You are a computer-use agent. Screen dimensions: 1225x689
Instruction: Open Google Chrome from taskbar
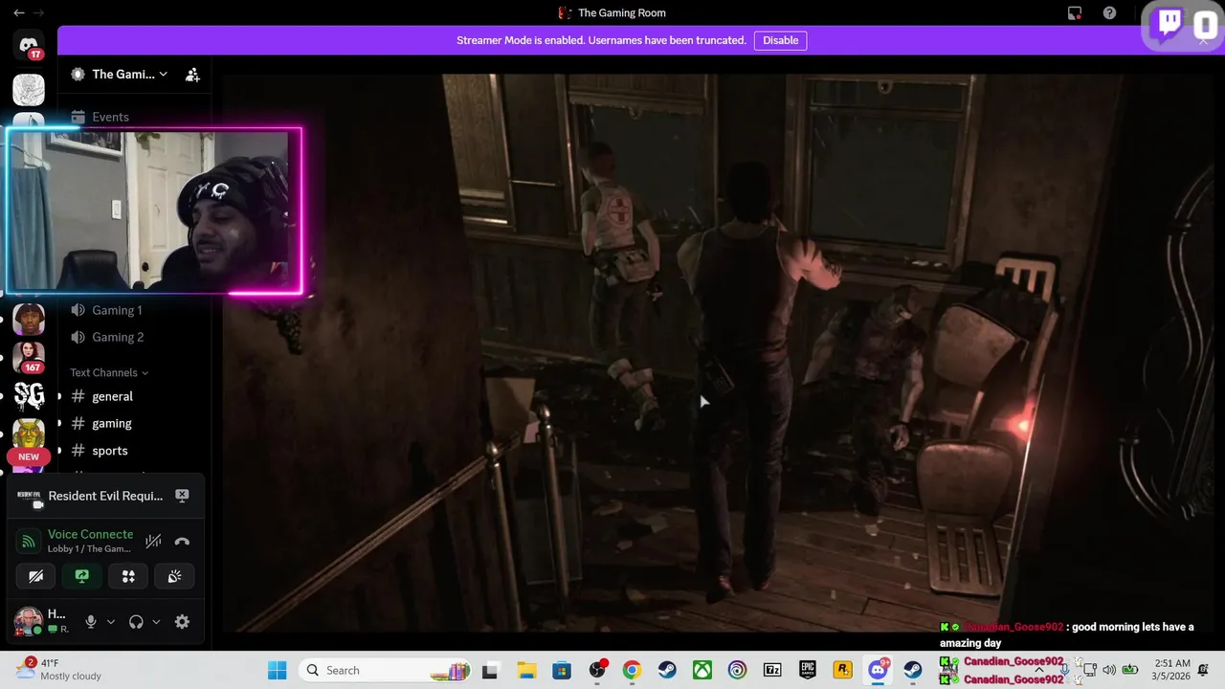(632, 670)
